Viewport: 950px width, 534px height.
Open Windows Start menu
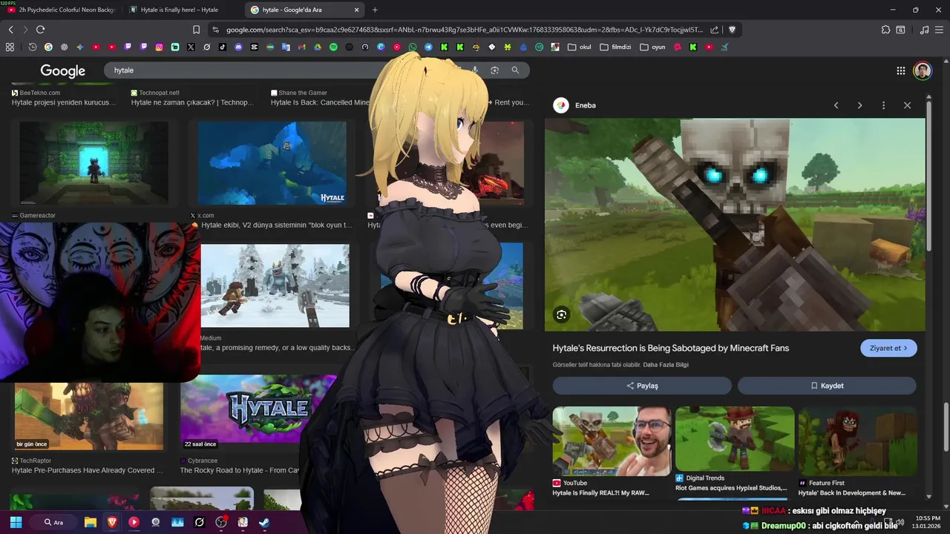[x=16, y=522]
